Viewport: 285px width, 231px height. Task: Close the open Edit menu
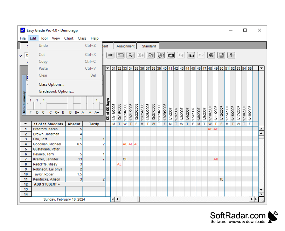33,38
